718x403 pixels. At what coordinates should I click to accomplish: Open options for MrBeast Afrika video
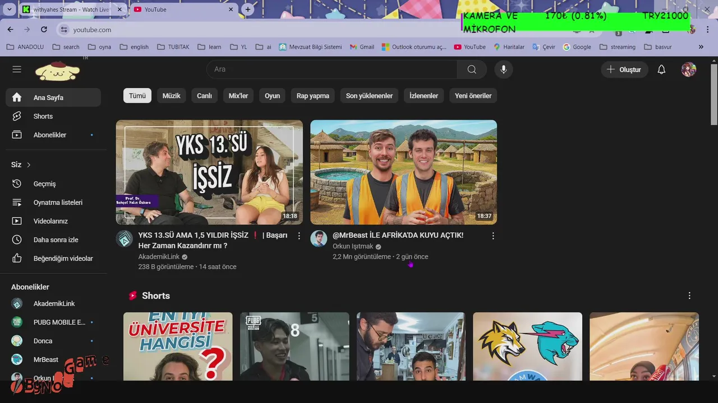(493, 236)
